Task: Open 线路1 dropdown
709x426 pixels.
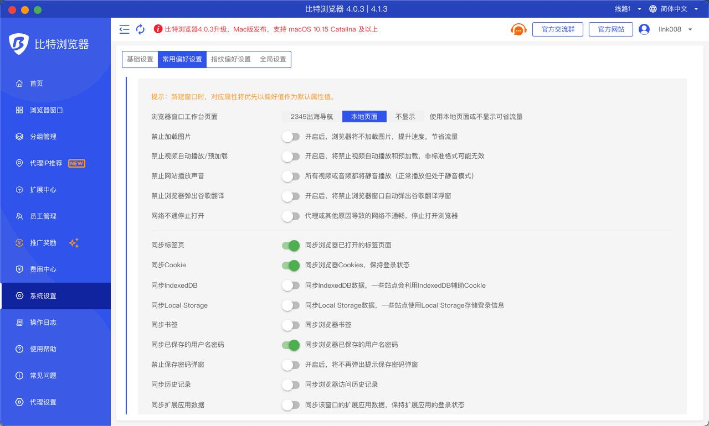Action: click(x=628, y=9)
